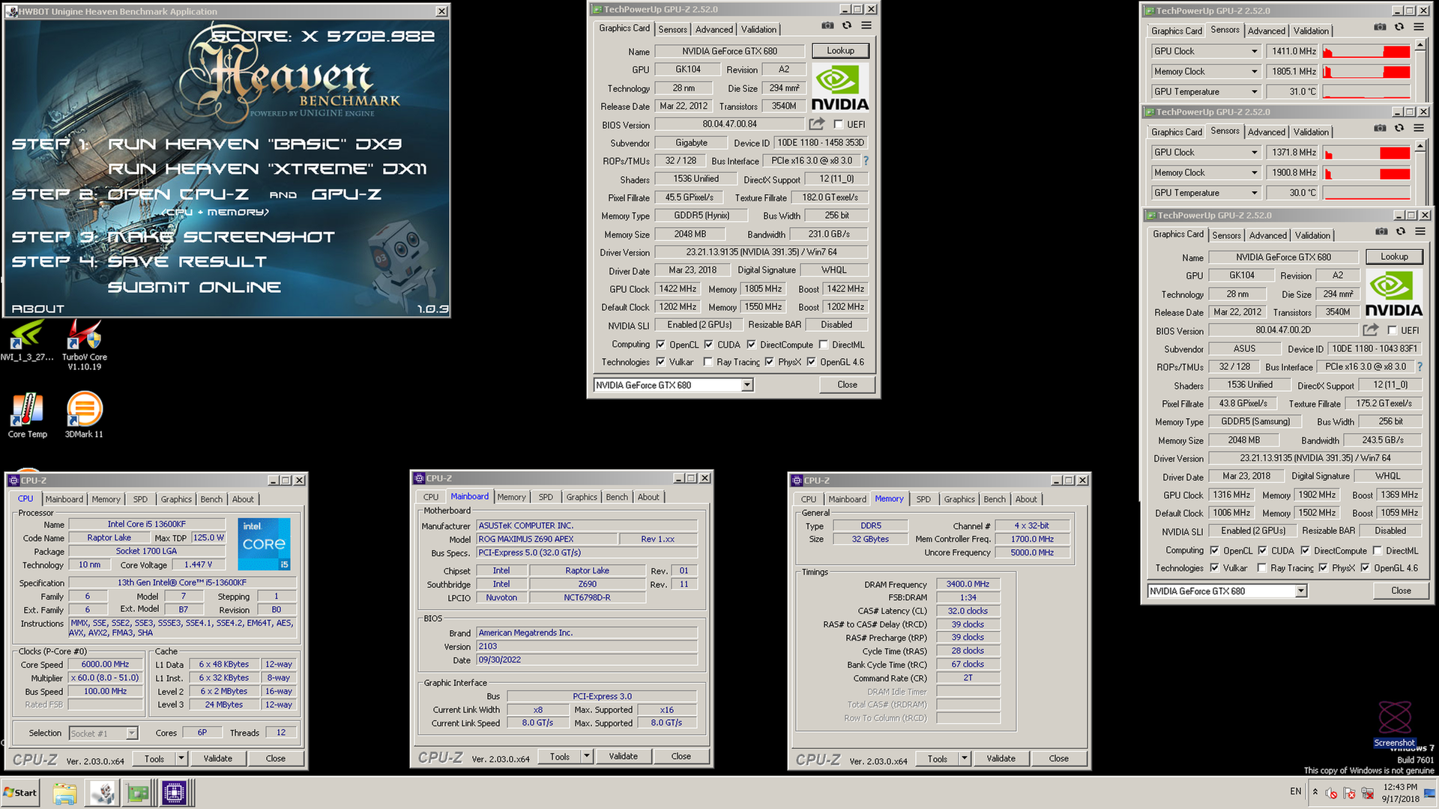
Task: Click the BIOS share icon beside 80.04.47.00.2D
Action: (x=1371, y=330)
